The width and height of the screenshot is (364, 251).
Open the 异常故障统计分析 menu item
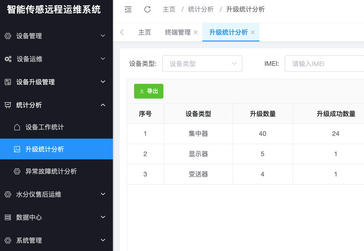(x=56, y=171)
